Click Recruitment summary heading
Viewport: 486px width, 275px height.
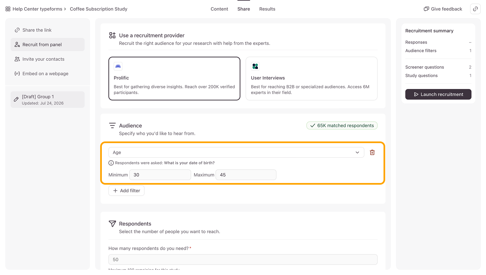click(429, 31)
